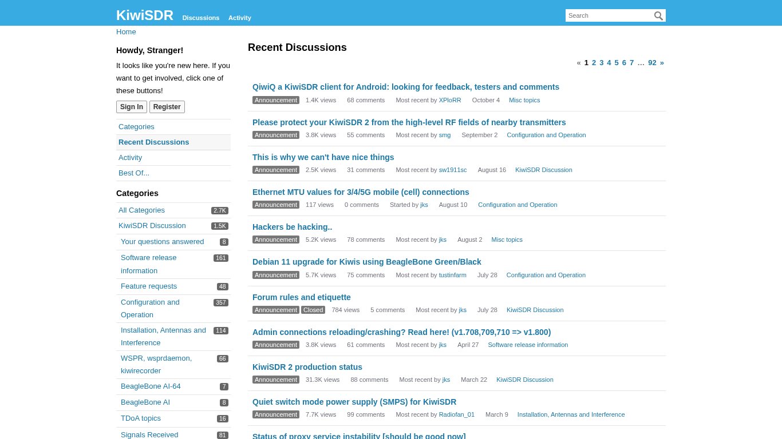
Task: View user sw1911sc's profile
Action: pos(453,170)
